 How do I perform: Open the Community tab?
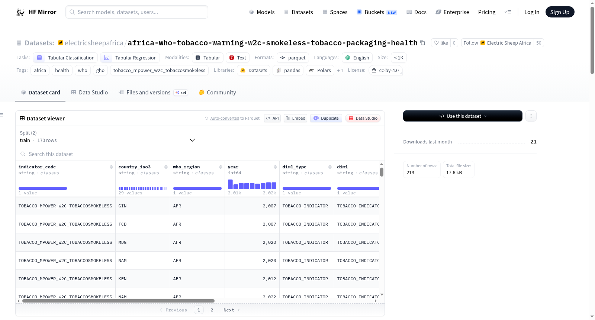217,93
